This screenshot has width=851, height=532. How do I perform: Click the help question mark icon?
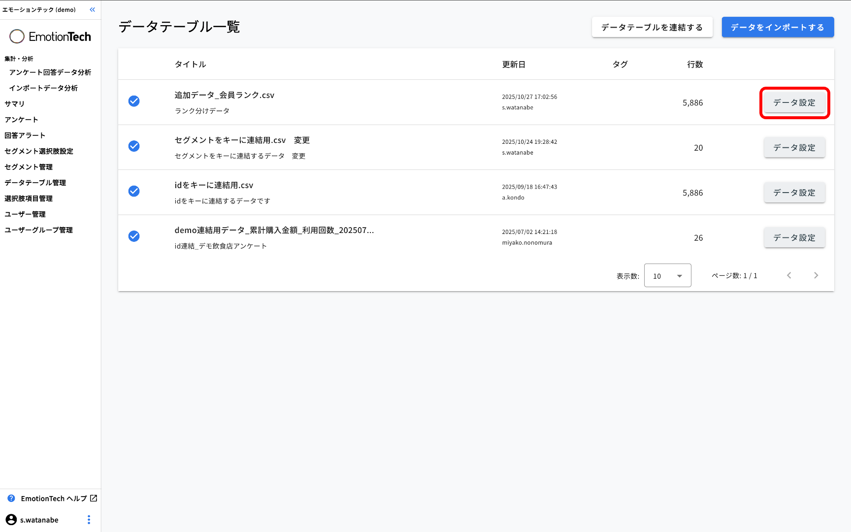point(11,499)
